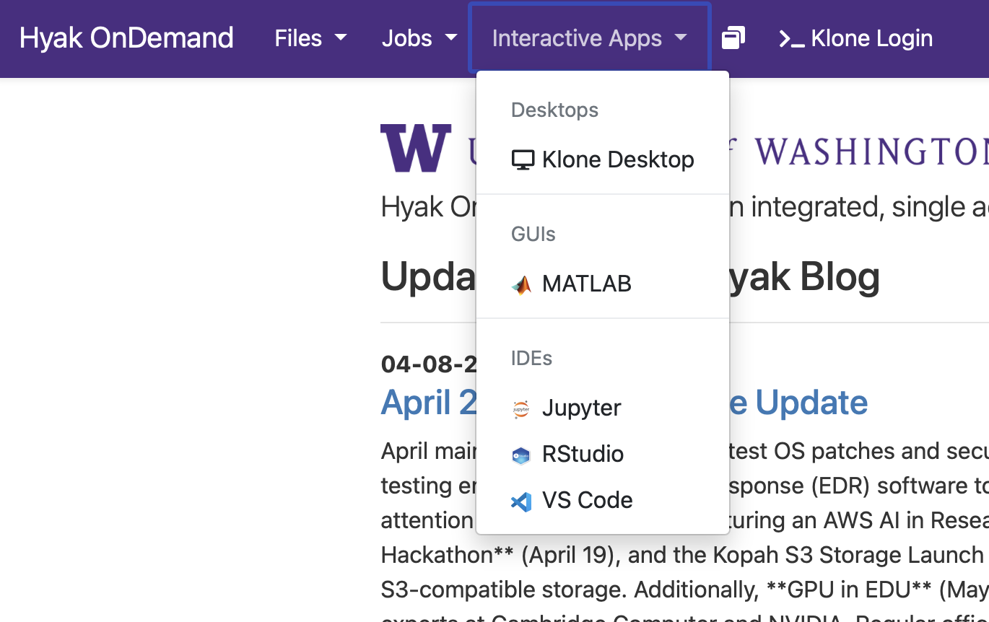
Task: Click the University of Washington W logo
Action: pyautogui.click(x=416, y=148)
